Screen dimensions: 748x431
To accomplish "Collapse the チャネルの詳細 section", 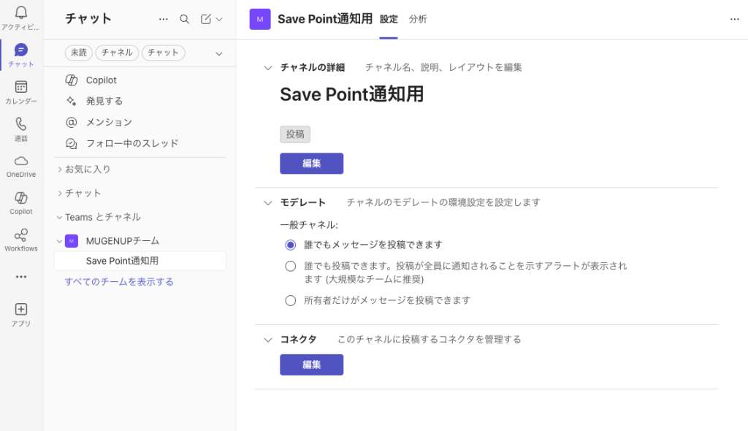I will 267,68.
